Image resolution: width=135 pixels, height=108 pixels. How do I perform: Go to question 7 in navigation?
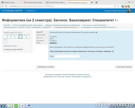tap(28, 36)
